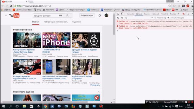Expand hidden bookmarks chevron
The image size is (194, 109).
[x=192, y=10]
